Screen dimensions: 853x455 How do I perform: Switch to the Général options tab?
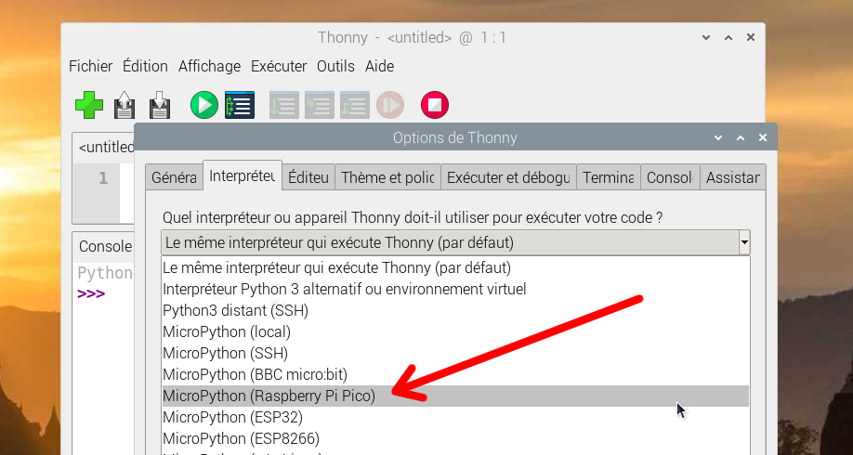tap(174, 177)
